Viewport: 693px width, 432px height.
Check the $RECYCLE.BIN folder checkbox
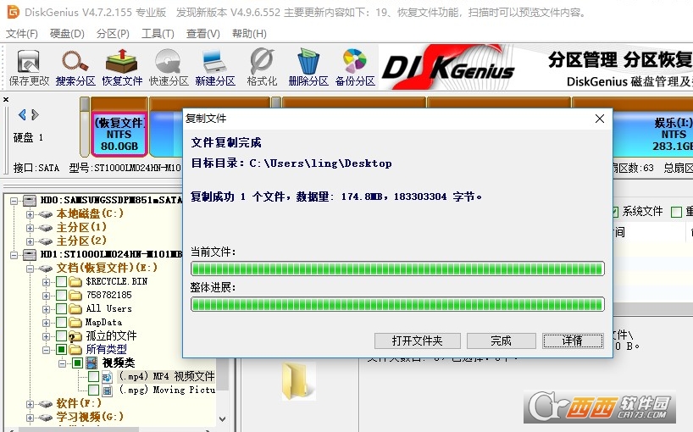tap(62, 282)
